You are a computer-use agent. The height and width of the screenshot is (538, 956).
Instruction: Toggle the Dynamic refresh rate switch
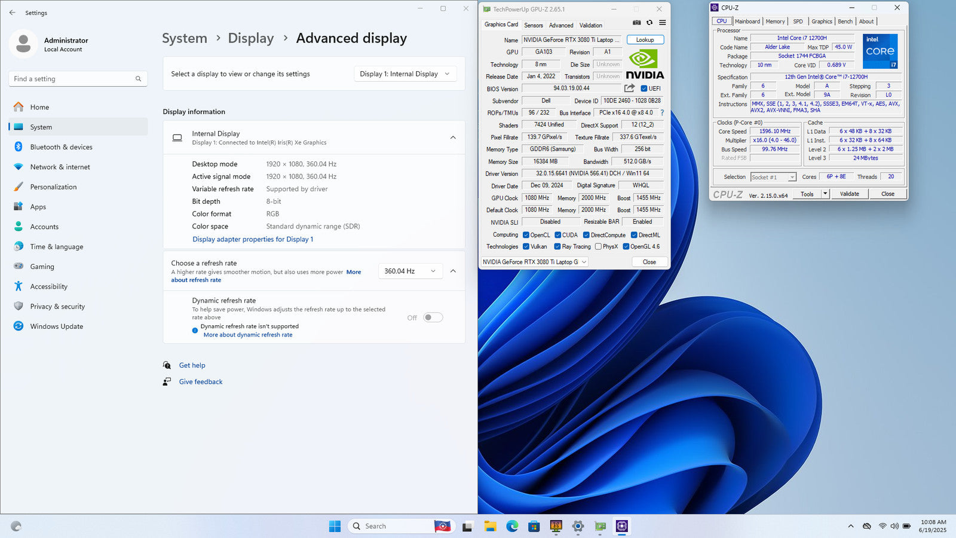(433, 317)
